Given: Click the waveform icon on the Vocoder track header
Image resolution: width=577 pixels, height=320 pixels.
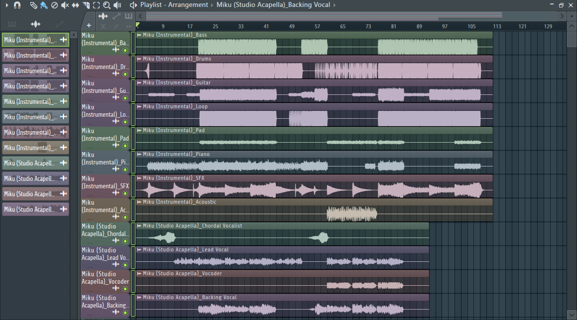Looking at the screenshot, I should tap(116, 288).
